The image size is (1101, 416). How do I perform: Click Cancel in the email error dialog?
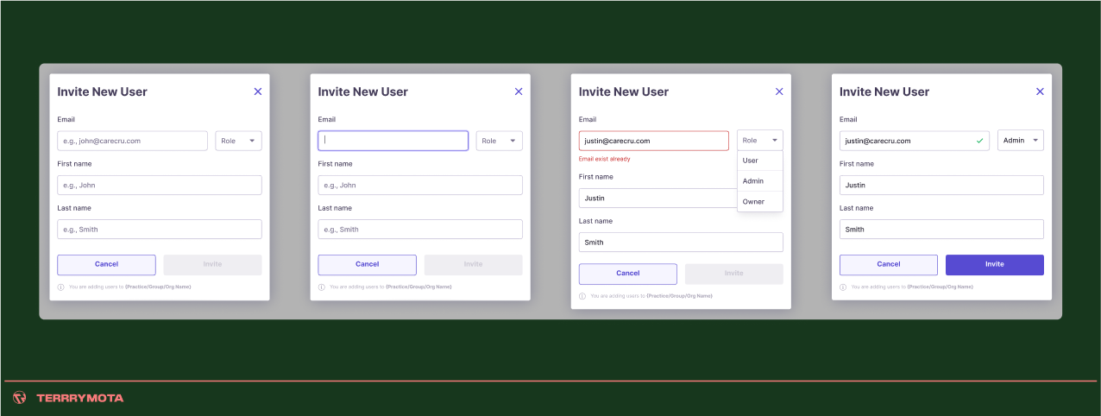pyautogui.click(x=627, y=274)
